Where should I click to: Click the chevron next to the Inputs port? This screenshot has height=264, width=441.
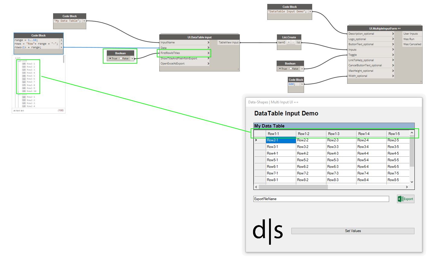[x=393, y=49]
